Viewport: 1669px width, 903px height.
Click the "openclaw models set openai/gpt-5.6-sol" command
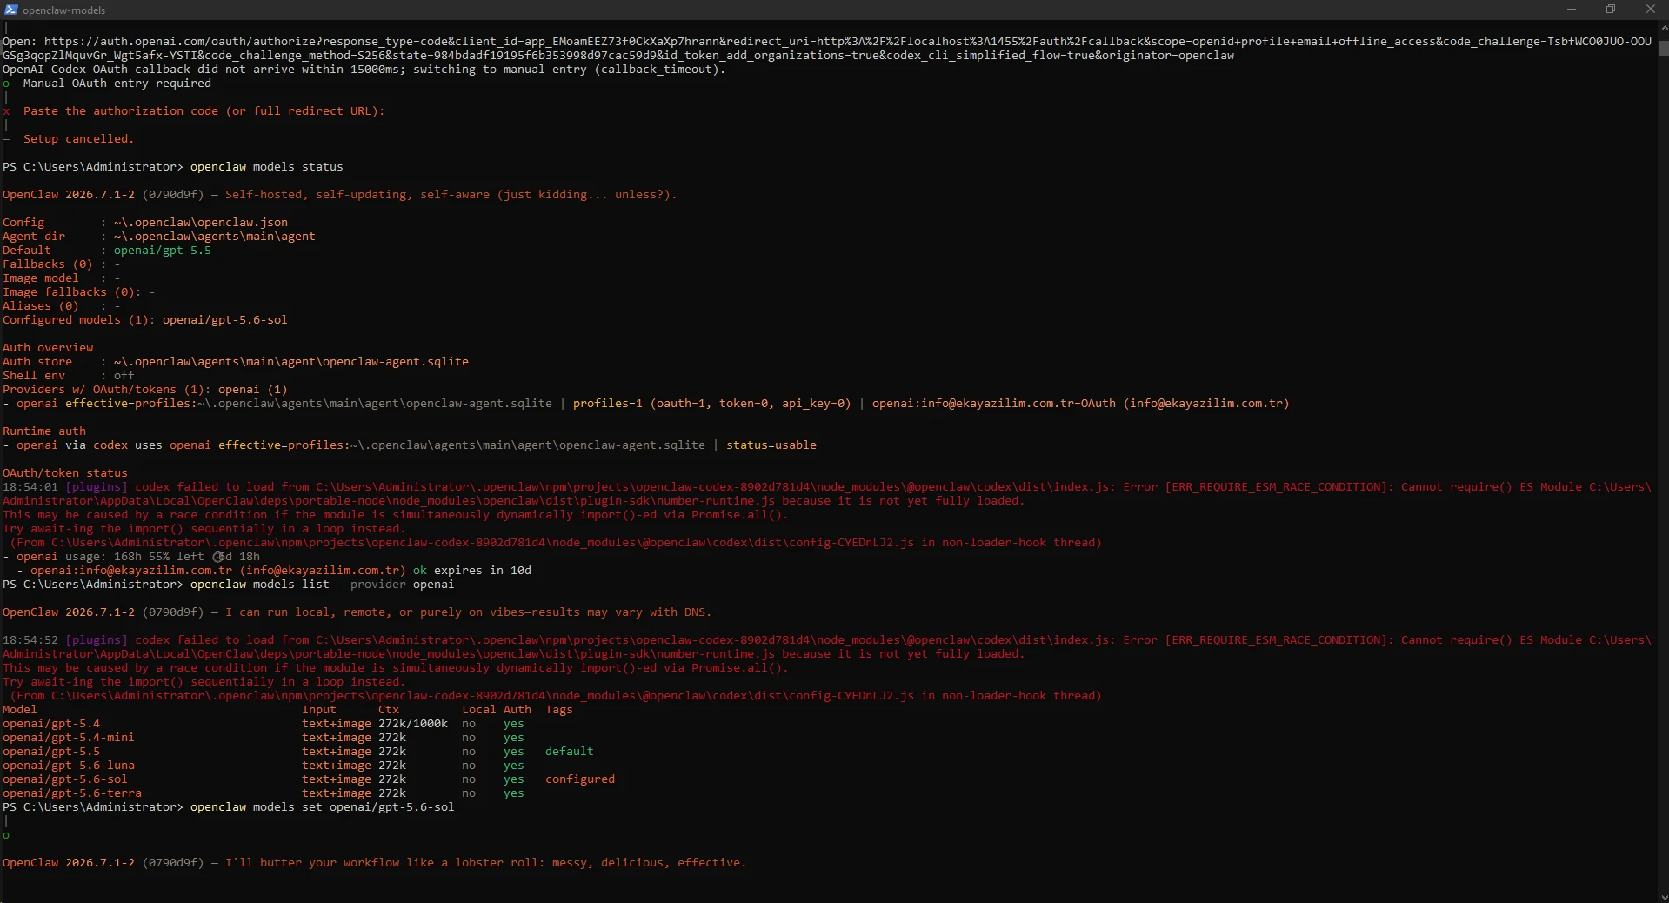[323, 807]
